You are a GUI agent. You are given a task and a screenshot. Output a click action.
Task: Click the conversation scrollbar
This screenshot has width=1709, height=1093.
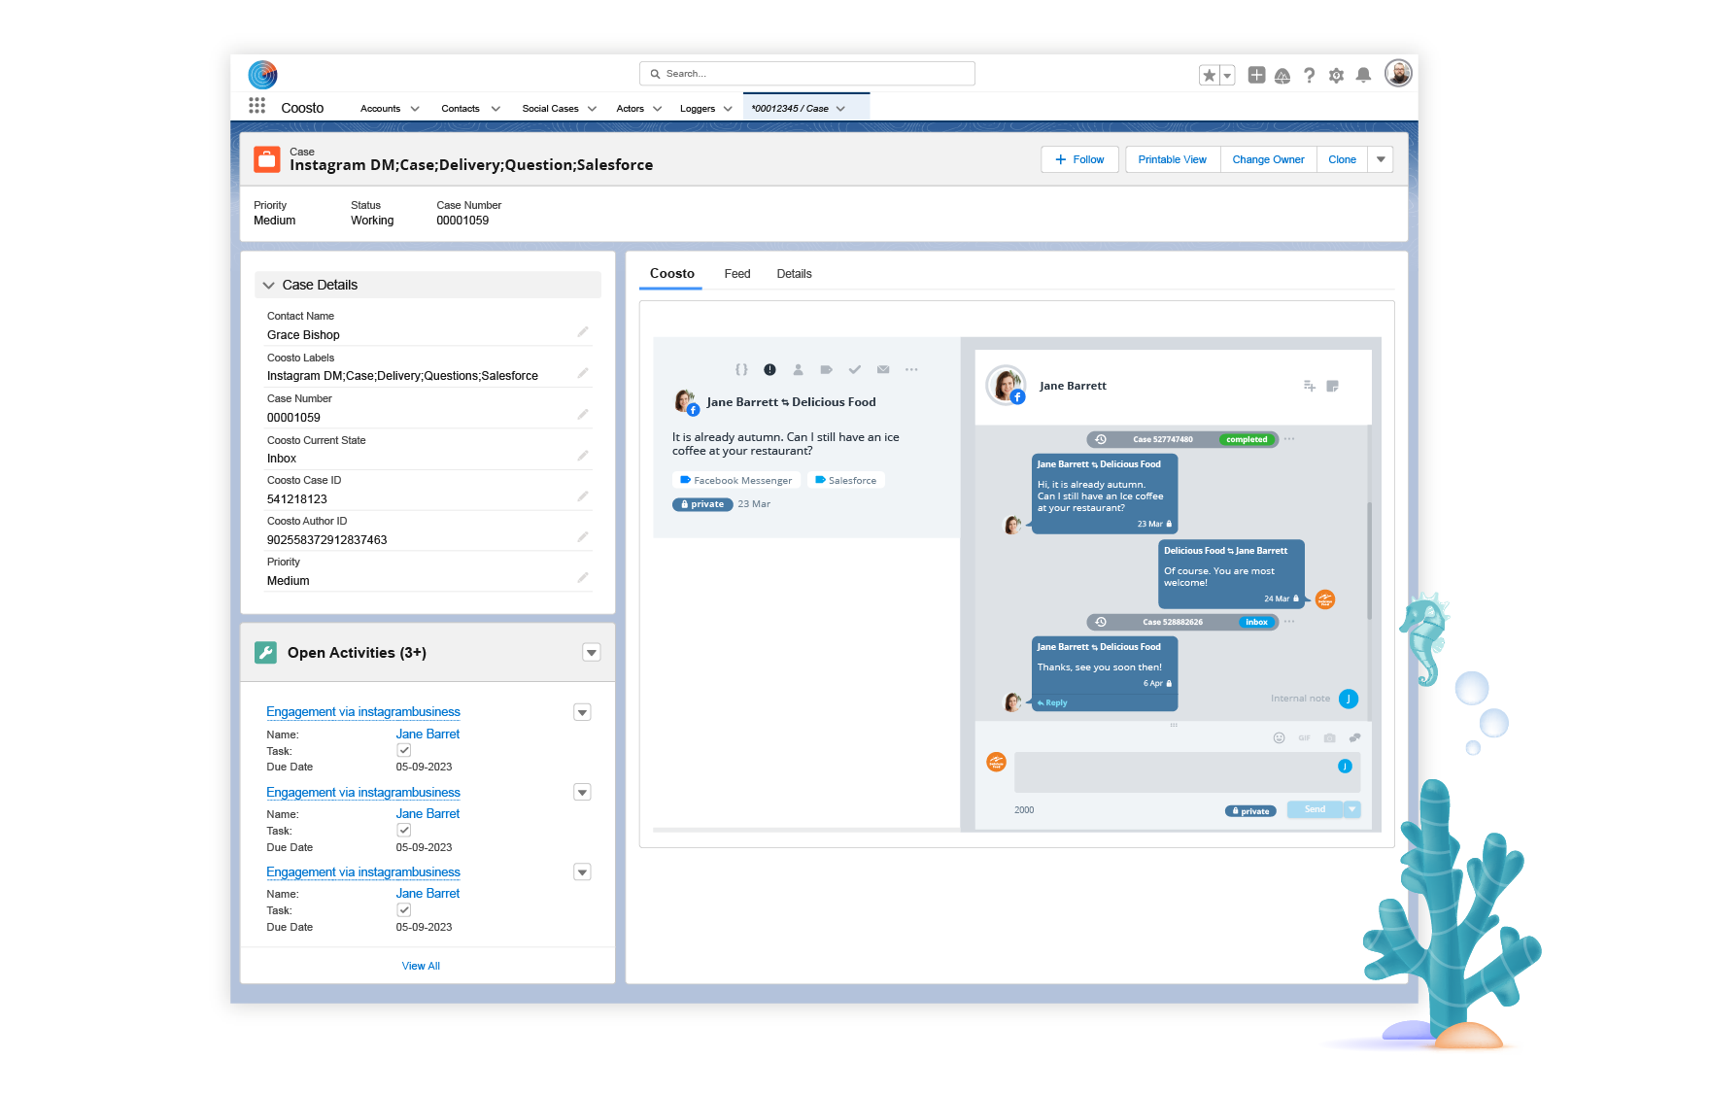[x=1369, y=561]
